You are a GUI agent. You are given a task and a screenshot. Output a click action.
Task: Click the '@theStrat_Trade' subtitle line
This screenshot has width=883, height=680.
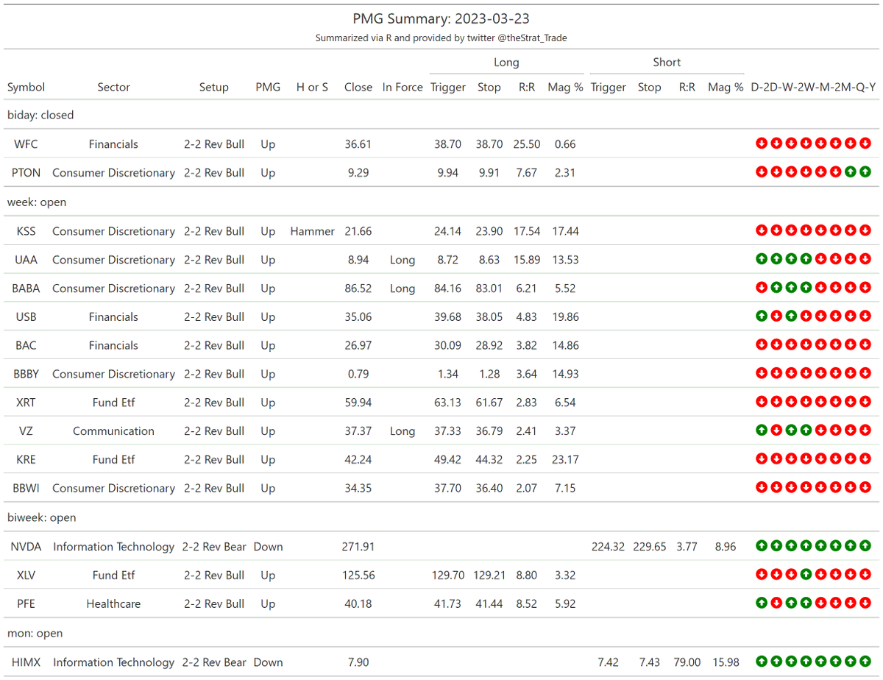[441, 38]
